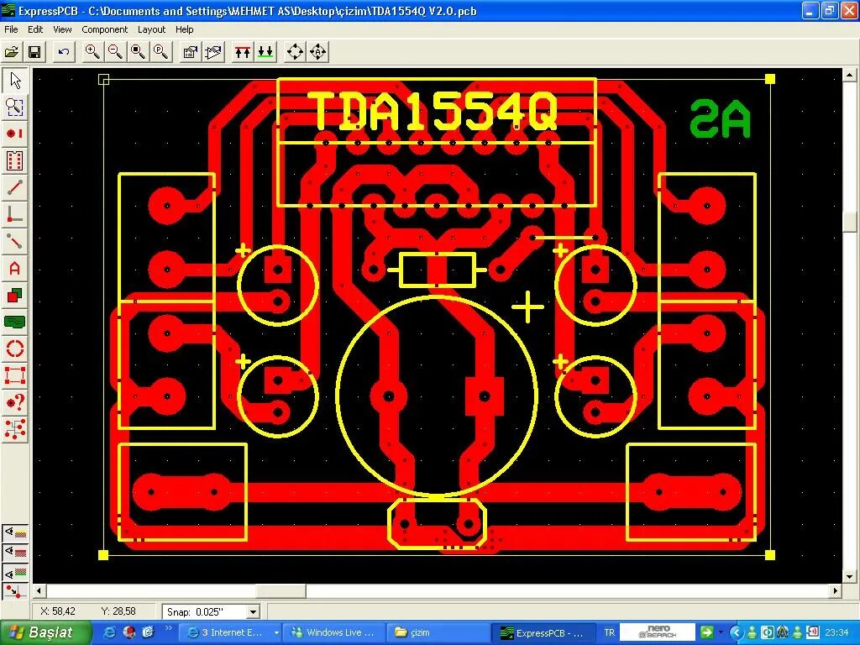
Task: Zoom in with the plus magnifier icon
Action: pos(92,52)
